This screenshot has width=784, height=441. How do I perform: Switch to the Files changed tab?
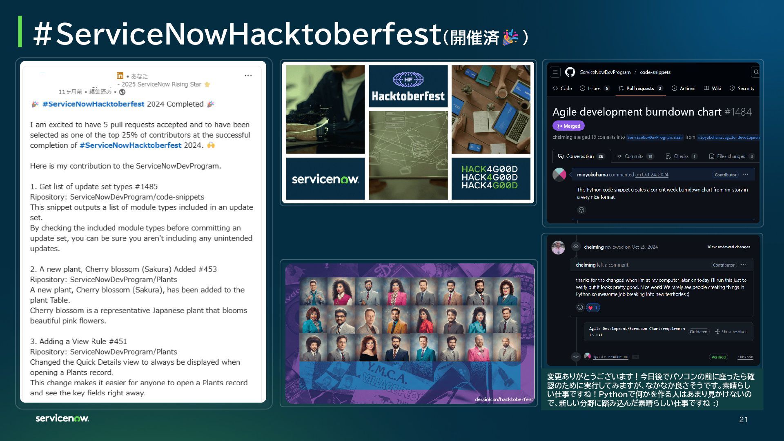[731, 156]
